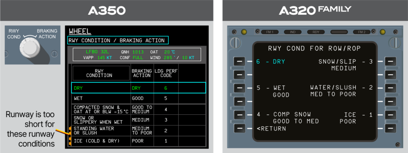The image size is (408, 153).
Task: Click bottom line select key on MCDU right side
Action: 390,128
